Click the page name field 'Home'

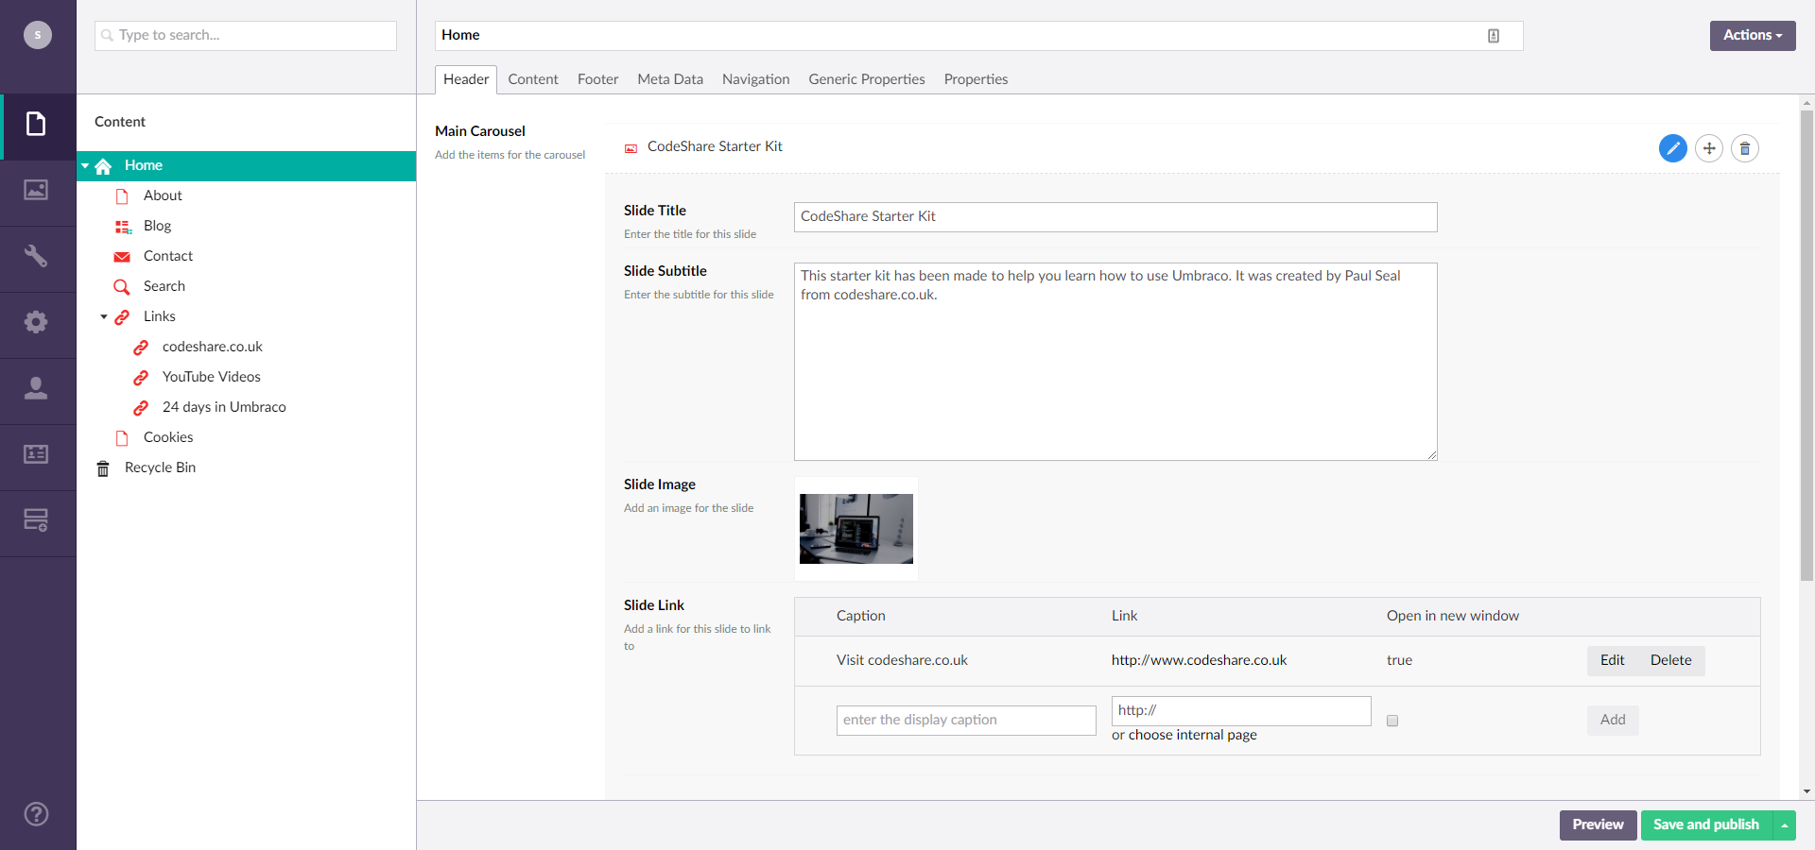(979, 36)
